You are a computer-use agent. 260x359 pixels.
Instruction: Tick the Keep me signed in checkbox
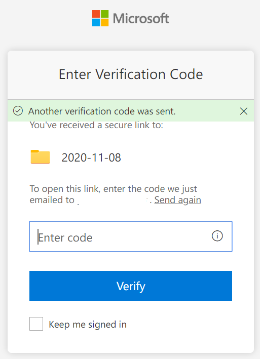pos(36,324)
